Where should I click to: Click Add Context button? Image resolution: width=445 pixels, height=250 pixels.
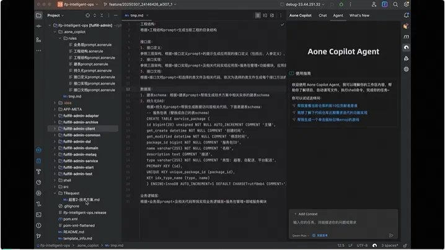pos(306,214)
